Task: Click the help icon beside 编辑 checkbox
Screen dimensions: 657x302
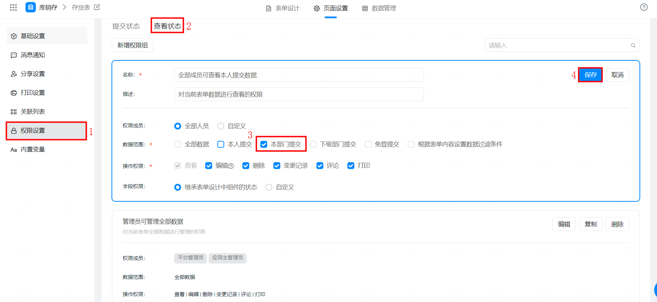Action: coord(231,166)
